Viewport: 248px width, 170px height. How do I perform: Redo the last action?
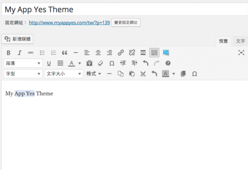pyautogui.click(x=157, y=63)
